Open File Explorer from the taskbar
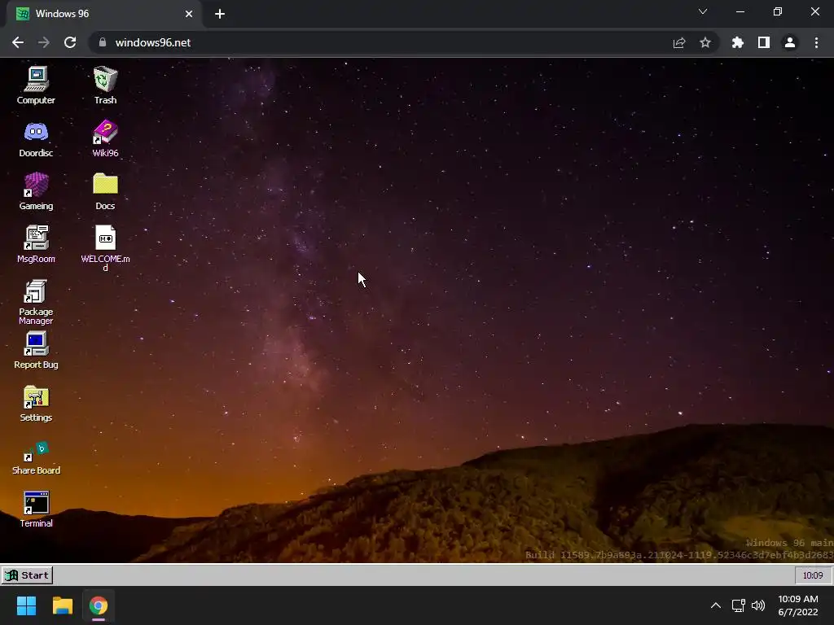The height and width of the screenshot is (625, 834). (62, 605)
